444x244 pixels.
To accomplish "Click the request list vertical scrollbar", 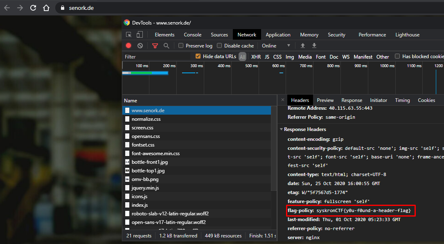I will [274, 148].
